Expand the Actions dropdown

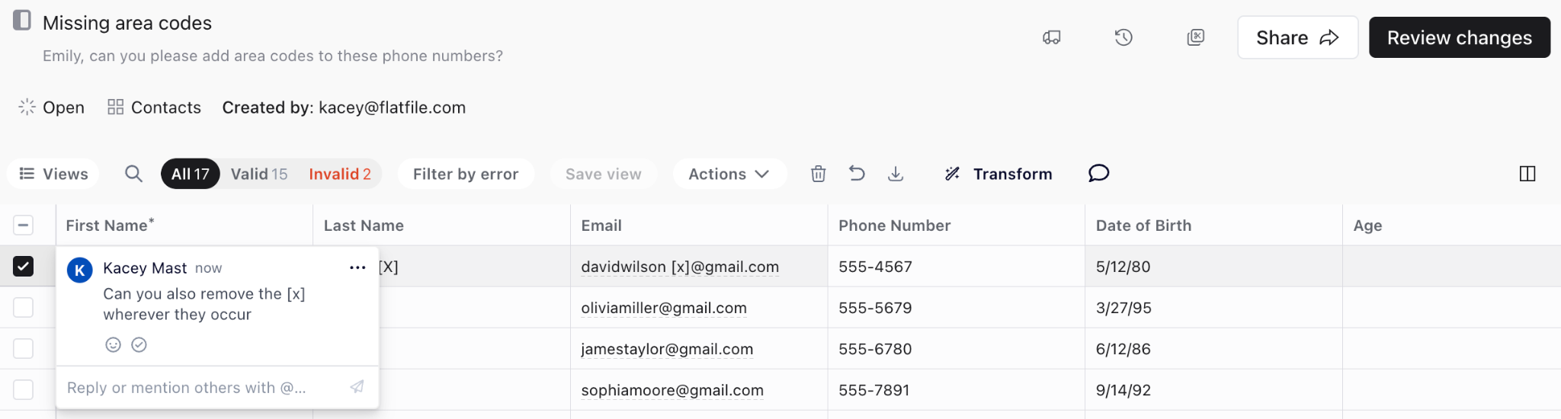(x=729, y=174)
